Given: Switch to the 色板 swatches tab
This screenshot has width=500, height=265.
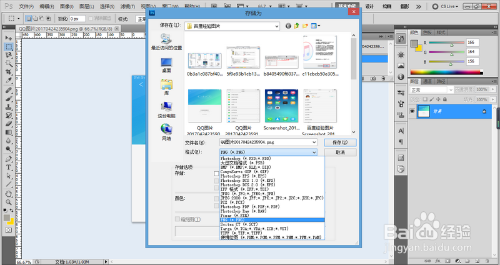Looking at the screenshot, I should point(427,32).
